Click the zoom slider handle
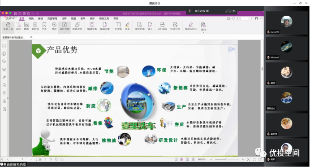Image resolution: width=310 pixels, height=167 pixels. pyautogui.click(x=226, y=159)
